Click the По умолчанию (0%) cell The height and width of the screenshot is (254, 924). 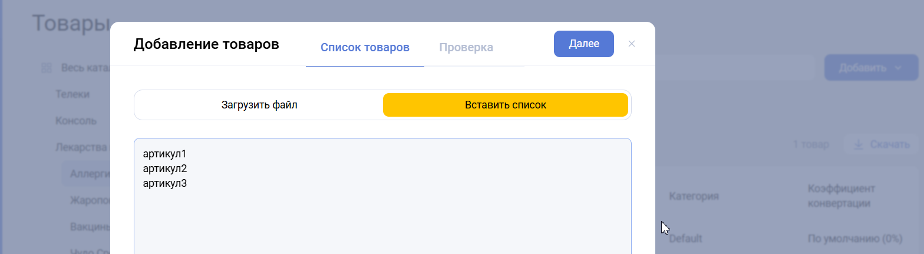coord(854,239)
